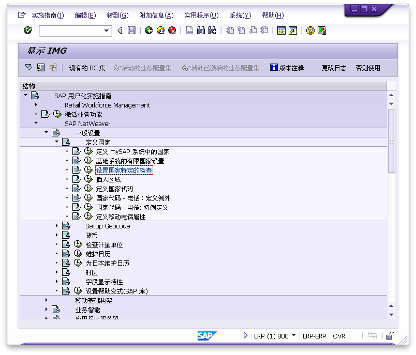Click the Last Page icon

(x=264, y=30)
